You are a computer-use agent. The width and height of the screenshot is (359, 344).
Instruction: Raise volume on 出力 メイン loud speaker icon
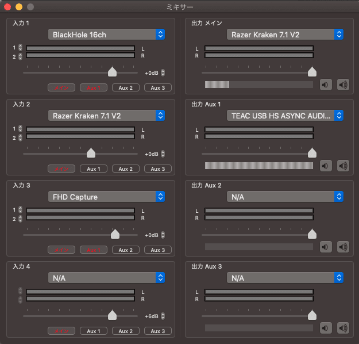pyautogui.click(x=343, y=85)
